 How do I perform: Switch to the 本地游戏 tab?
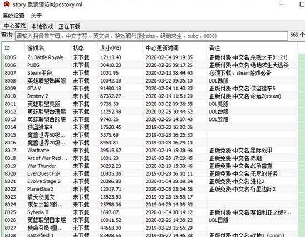[x=42, y=26]
